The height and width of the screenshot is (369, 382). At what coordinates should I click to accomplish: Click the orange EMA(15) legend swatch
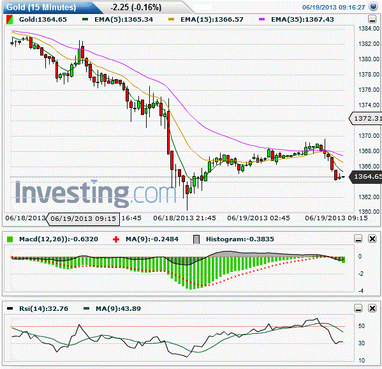pyautogui.click(x=172, y=19)
